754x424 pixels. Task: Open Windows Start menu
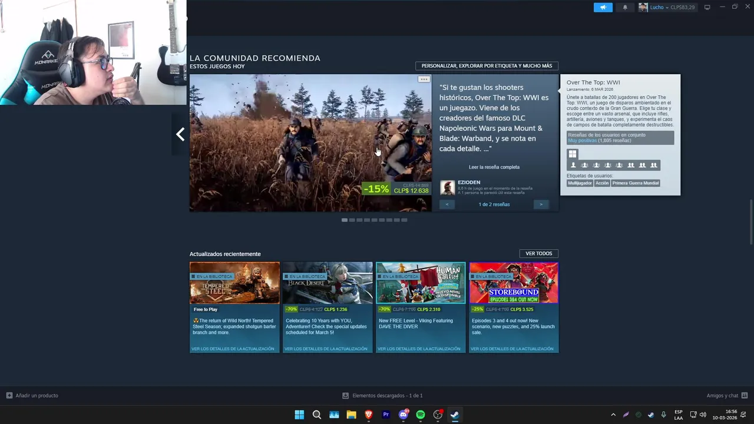coord(299,415)
